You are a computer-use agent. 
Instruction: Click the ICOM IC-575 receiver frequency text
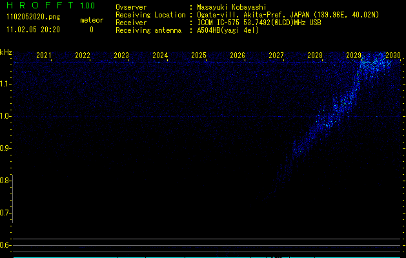click(259, 23)
